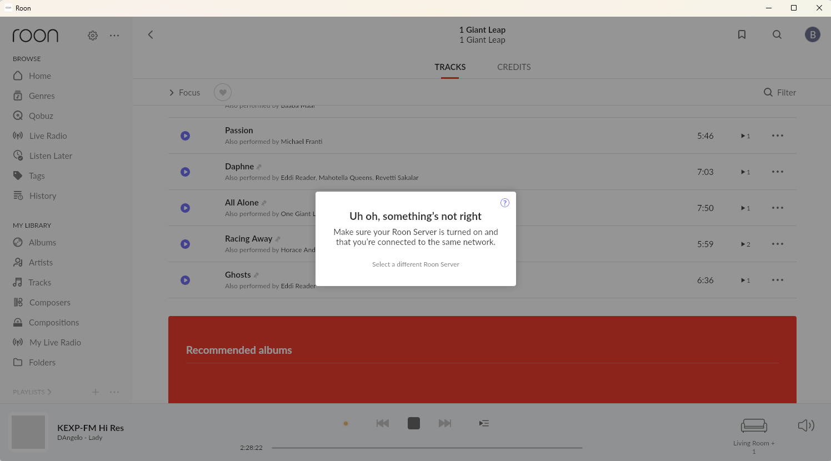This screenshot has height=461, width=831.
Task: Switch to the Credits tab
Action: pos(514,67)
